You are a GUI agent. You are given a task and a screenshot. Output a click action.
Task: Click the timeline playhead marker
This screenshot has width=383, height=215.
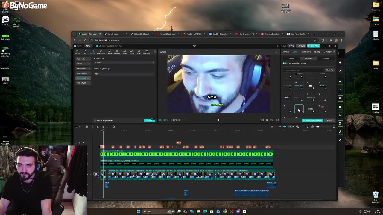click(x=103, y=130)
